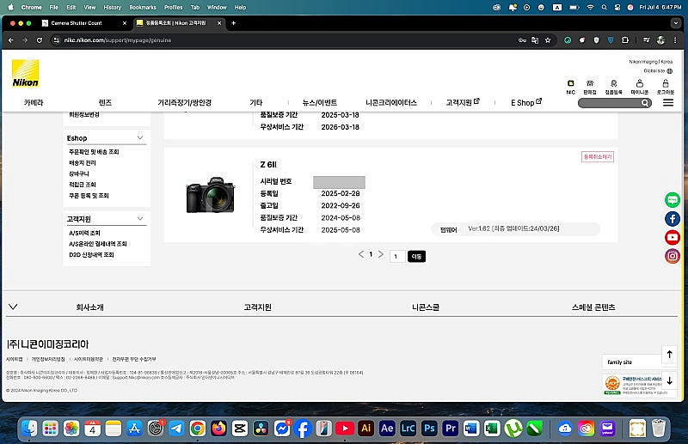Open Photoshop from the dock
This screenshot has height=444, width=688.
(429, 428)
